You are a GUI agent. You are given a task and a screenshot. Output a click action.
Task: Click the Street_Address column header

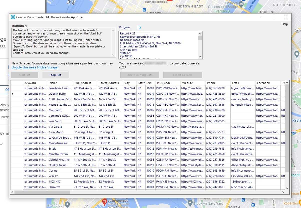110,83
